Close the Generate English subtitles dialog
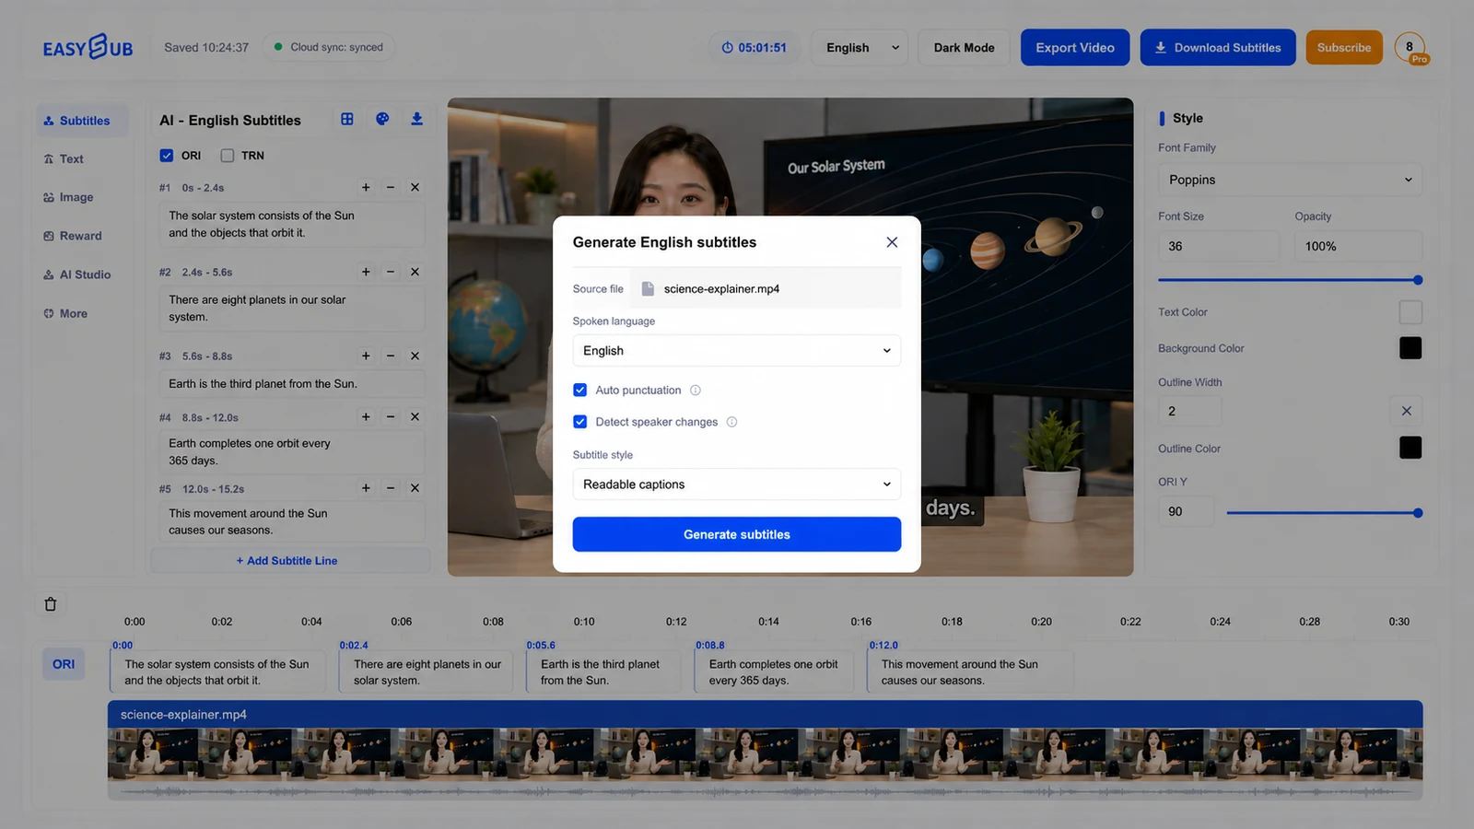 coord(891,242)
